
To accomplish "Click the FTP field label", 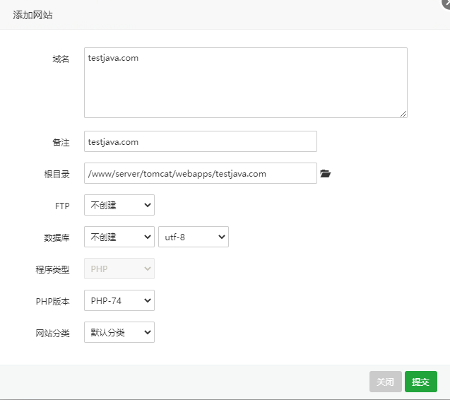I will [x=62, y=206].
